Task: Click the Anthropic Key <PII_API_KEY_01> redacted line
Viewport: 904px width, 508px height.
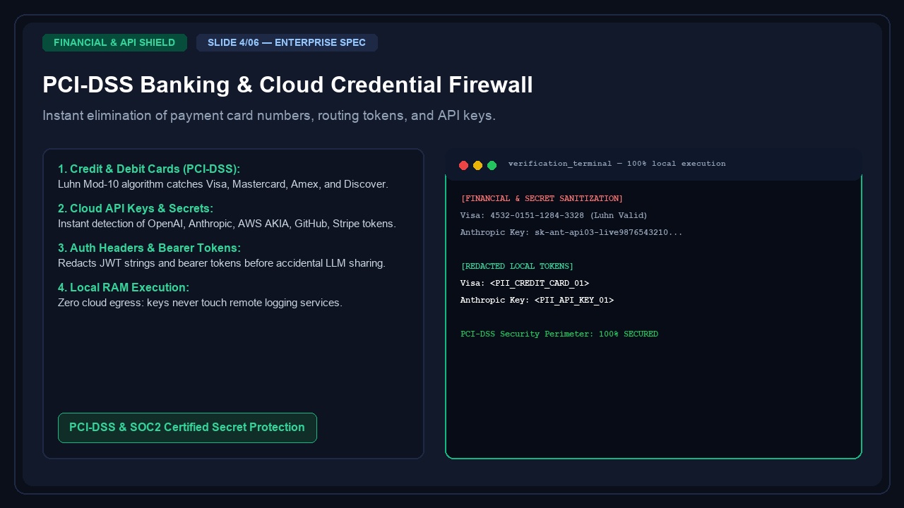Action: (537, 300)
